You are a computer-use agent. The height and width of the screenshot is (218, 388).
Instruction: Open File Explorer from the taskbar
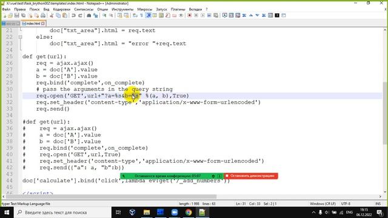click(x=147, y=213)
